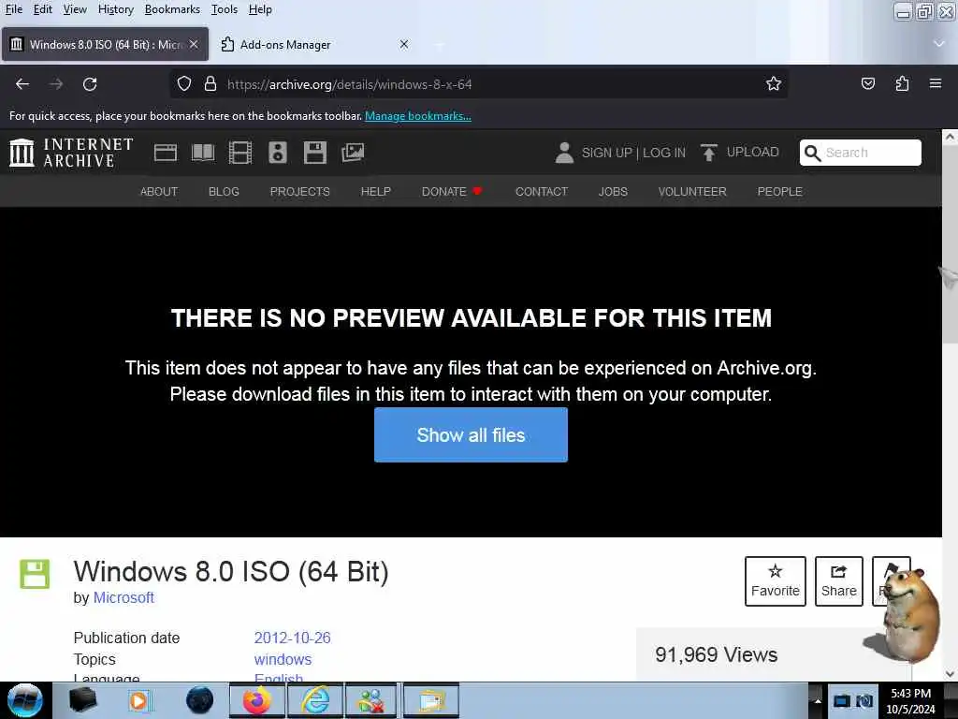The image size is (958, 719).
Task: Open the PEOPLE navigation link
Action: coord(779,191)
